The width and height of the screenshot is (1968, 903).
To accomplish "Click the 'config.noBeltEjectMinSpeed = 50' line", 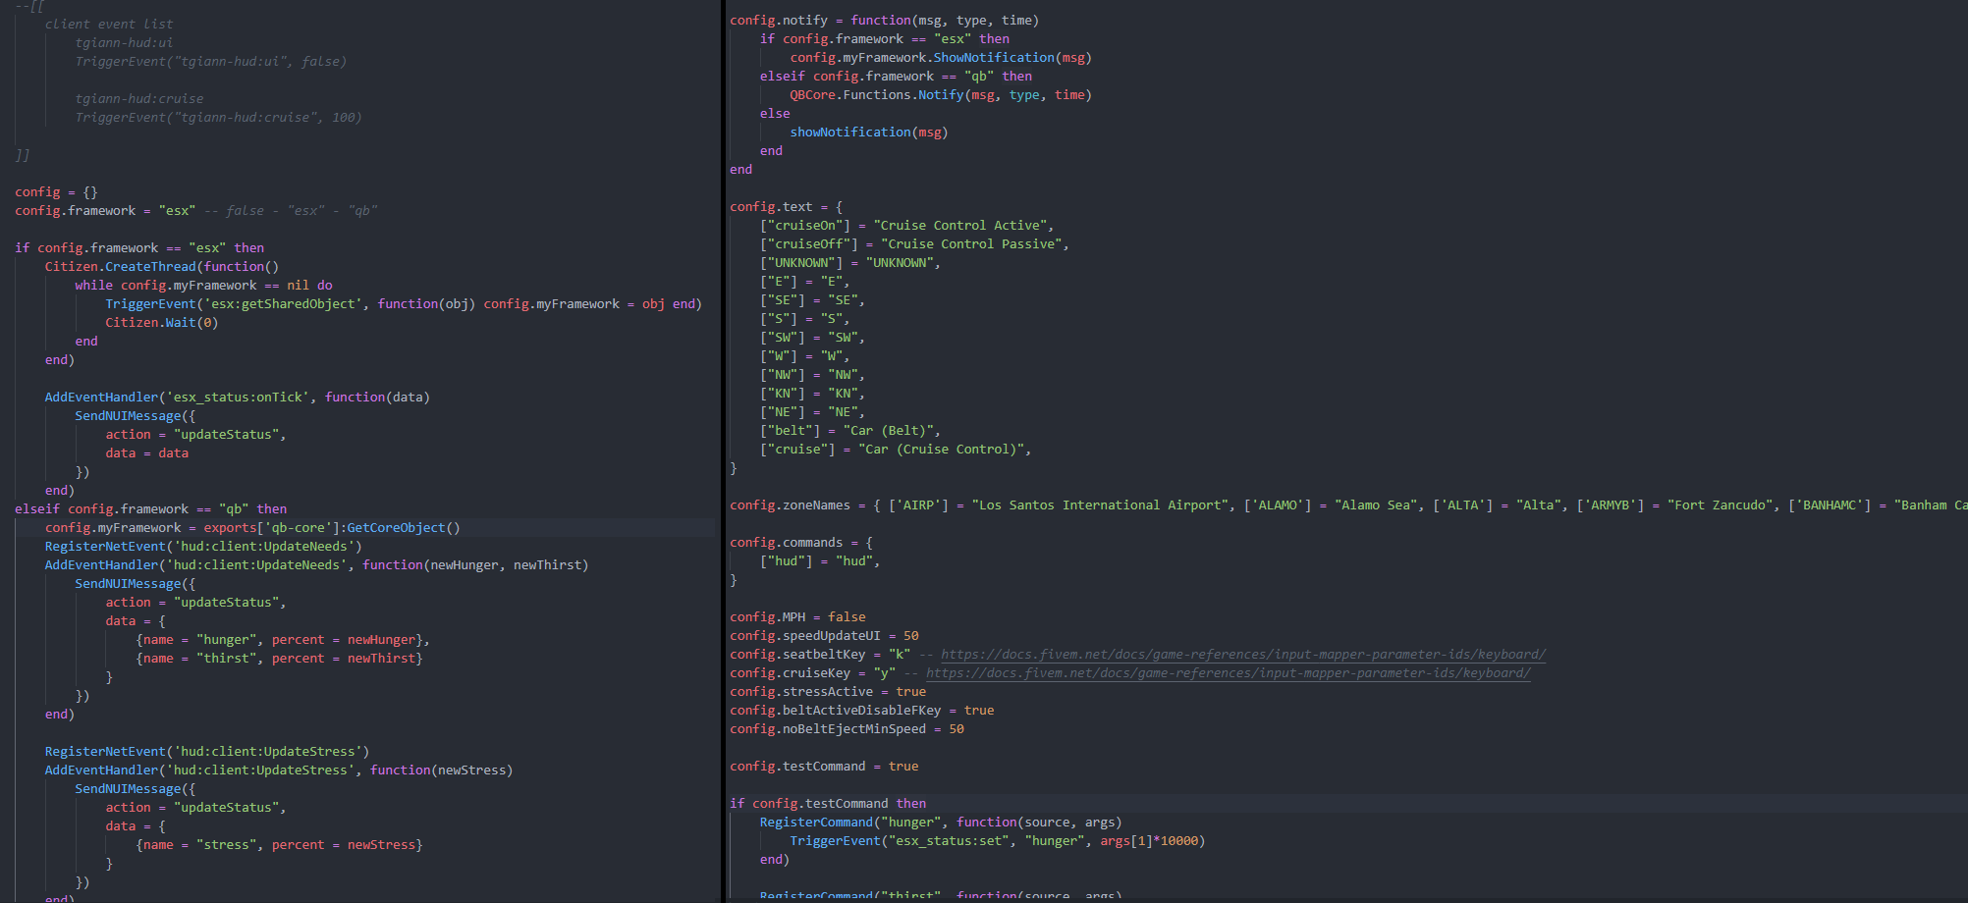I will point(847,728).
